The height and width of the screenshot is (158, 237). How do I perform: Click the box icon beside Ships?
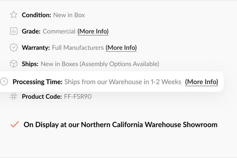pos(14,64)
